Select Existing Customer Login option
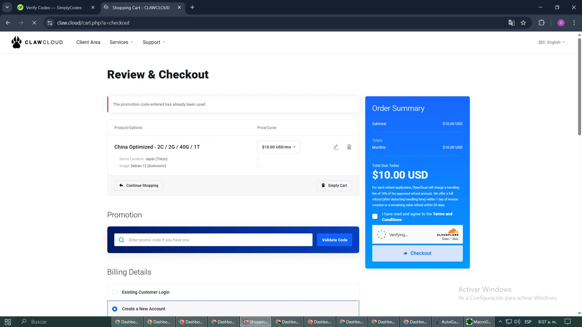Screen dimensions: 582x327 click(x=115, y=293)
